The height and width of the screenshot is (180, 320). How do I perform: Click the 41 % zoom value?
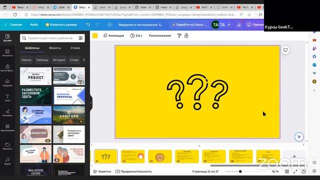(275, 171)
